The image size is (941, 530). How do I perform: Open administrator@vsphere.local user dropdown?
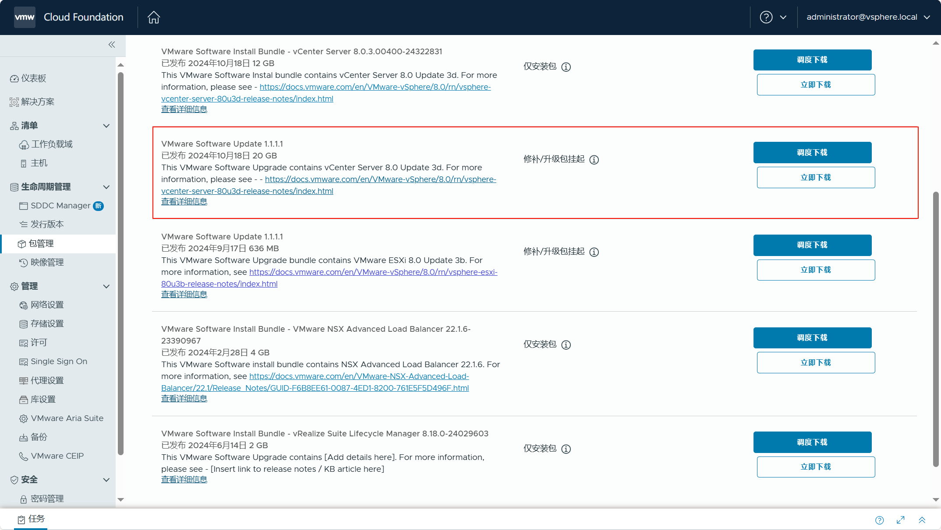(868, 17)
